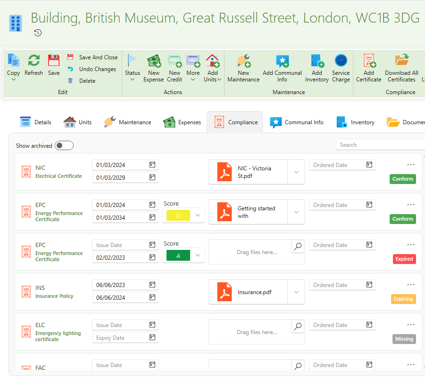
Task: Open INS row three-dots menu
Action: pyautogui.click(x=411, y=285)
